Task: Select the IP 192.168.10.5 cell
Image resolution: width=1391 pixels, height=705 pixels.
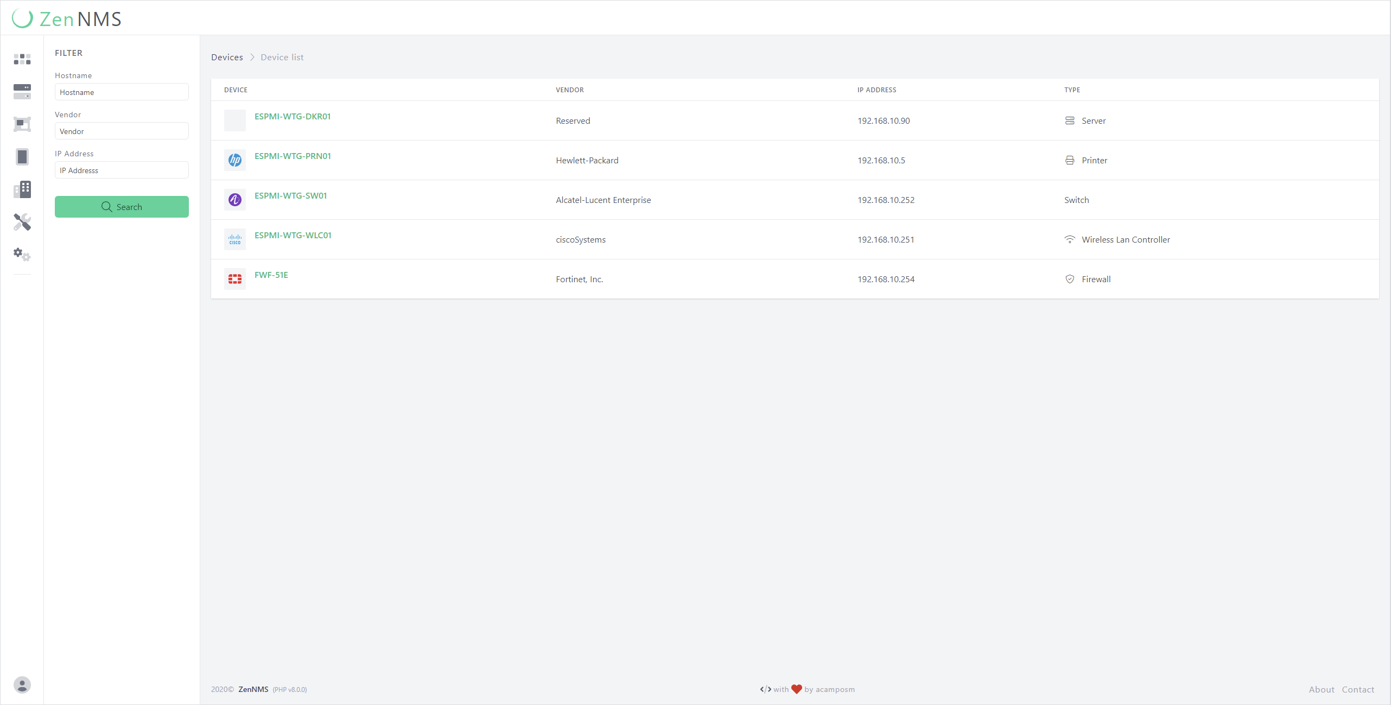Action: tap(881, 160)
